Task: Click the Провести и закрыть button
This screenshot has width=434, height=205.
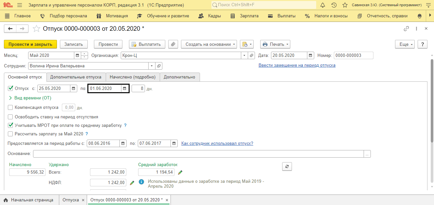Action: click(30, 44)
